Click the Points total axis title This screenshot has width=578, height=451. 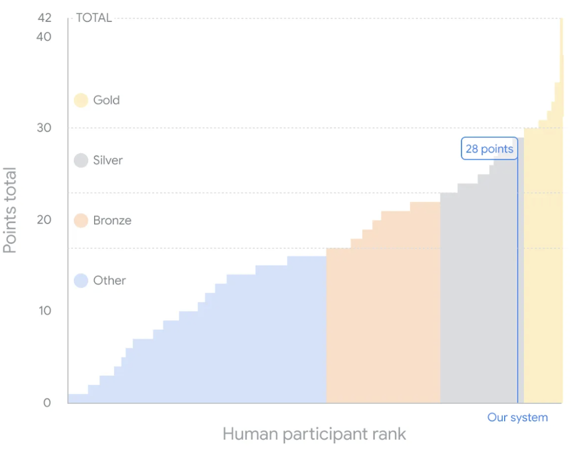[x=10, y=210]
